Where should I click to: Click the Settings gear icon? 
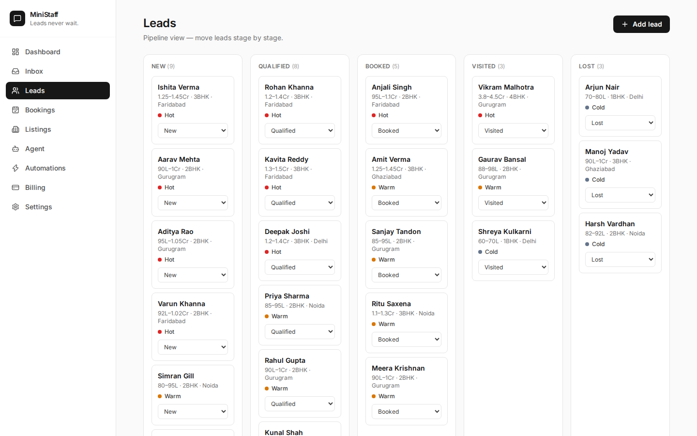coord(15,207)
